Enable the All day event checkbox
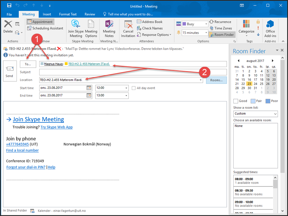This screenshot has height=216, width=288. tap(134, 88)
